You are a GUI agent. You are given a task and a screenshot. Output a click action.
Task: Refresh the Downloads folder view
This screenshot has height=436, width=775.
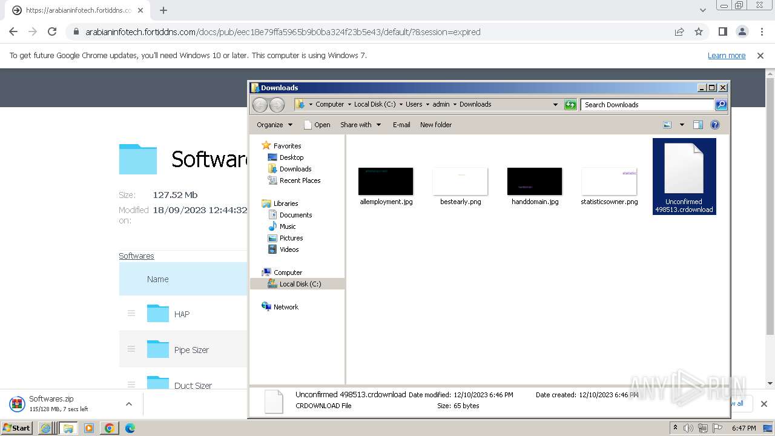pos(570,105)
